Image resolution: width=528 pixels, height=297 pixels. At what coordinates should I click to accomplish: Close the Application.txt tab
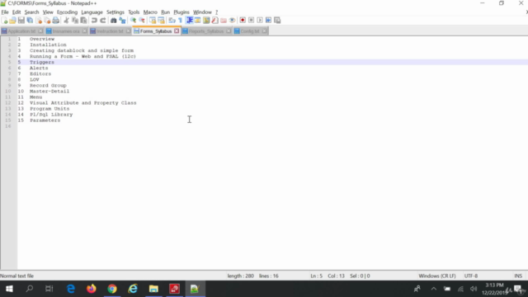(x=40, y=31)
